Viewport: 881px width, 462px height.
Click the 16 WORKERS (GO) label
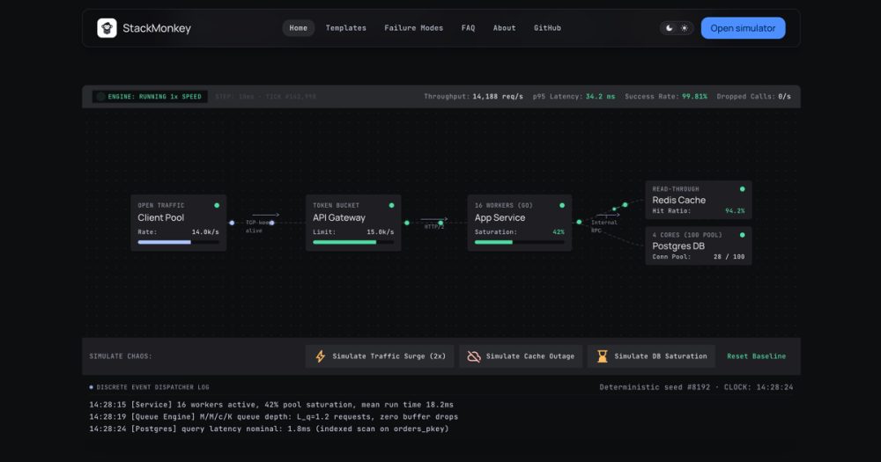point(503,205)
